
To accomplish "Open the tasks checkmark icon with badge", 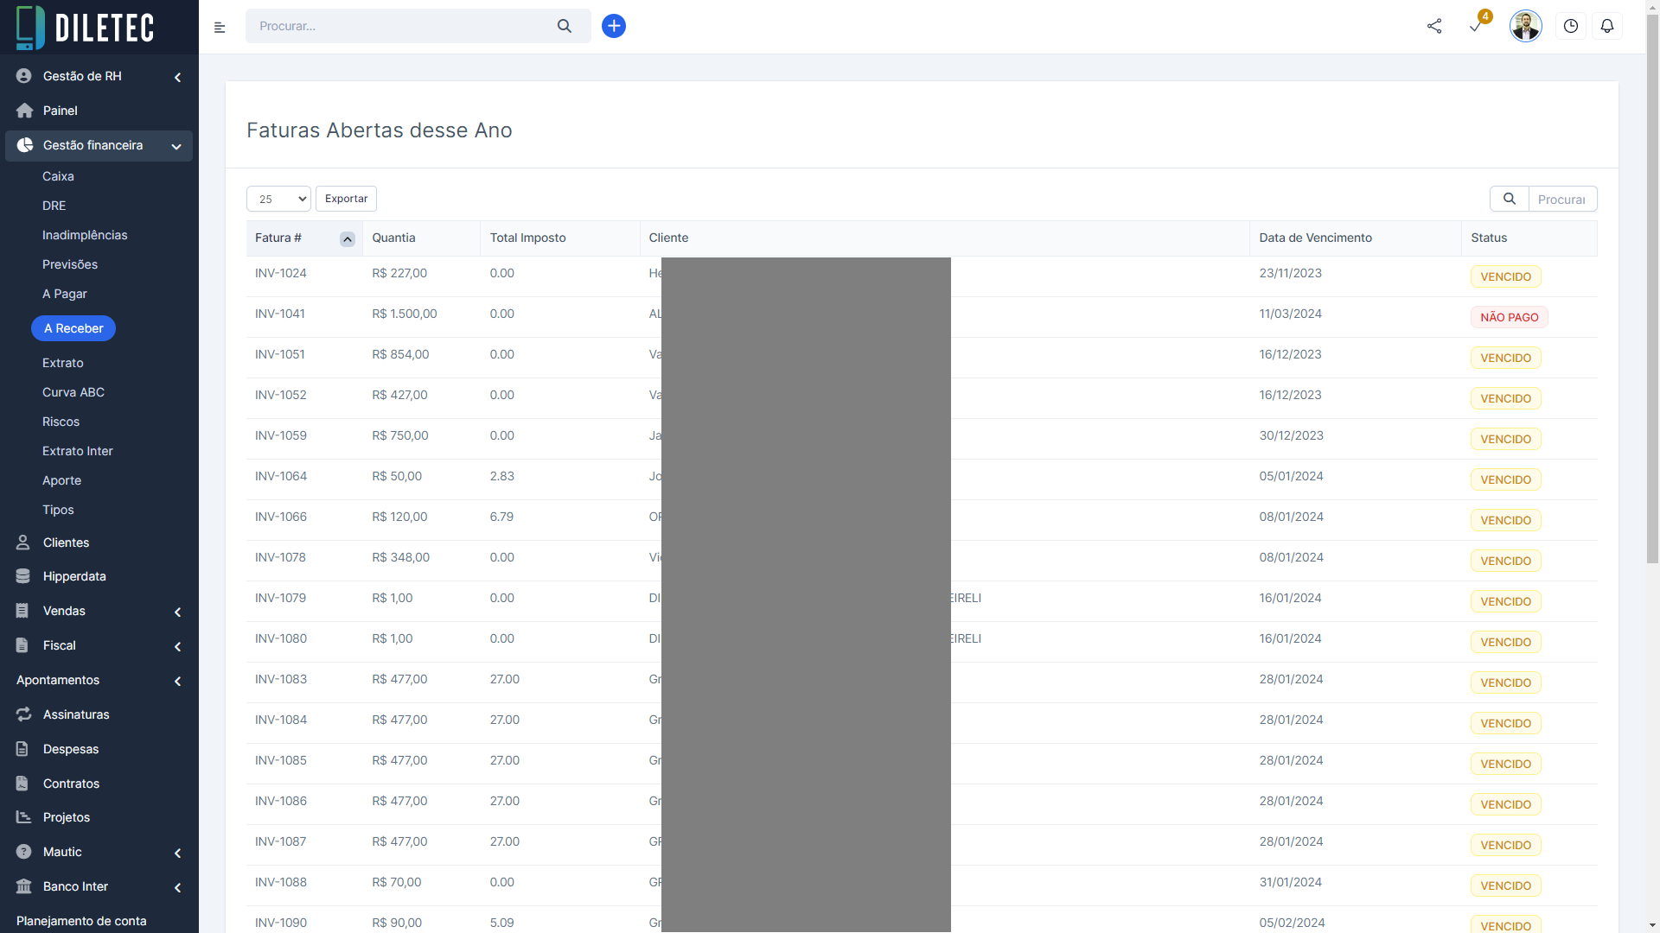I will coord(1476,26).
